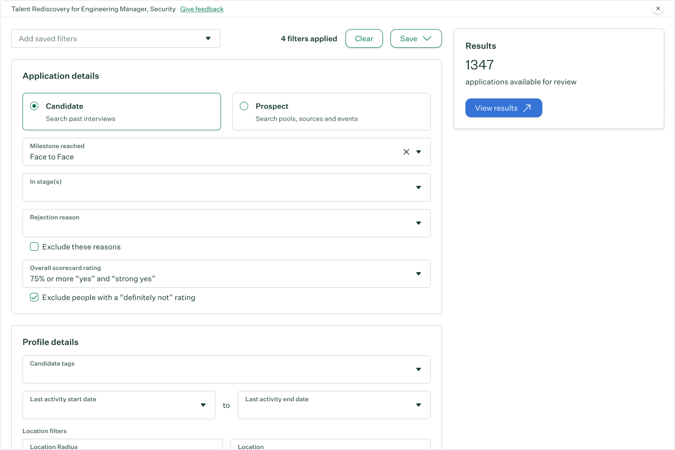Click the Profile details heading

point(51,342)
